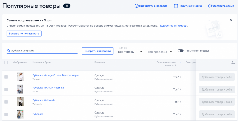Expand the 'Все товары' availability dropdown

[x=130, y=52]
